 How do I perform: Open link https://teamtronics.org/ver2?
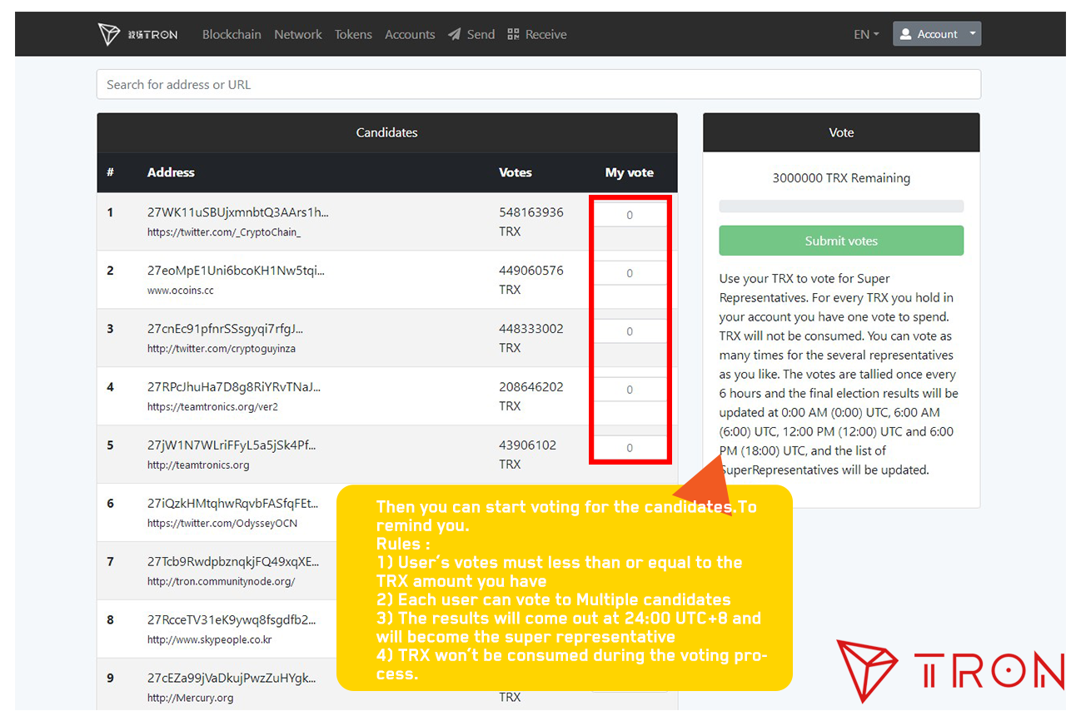212,407
